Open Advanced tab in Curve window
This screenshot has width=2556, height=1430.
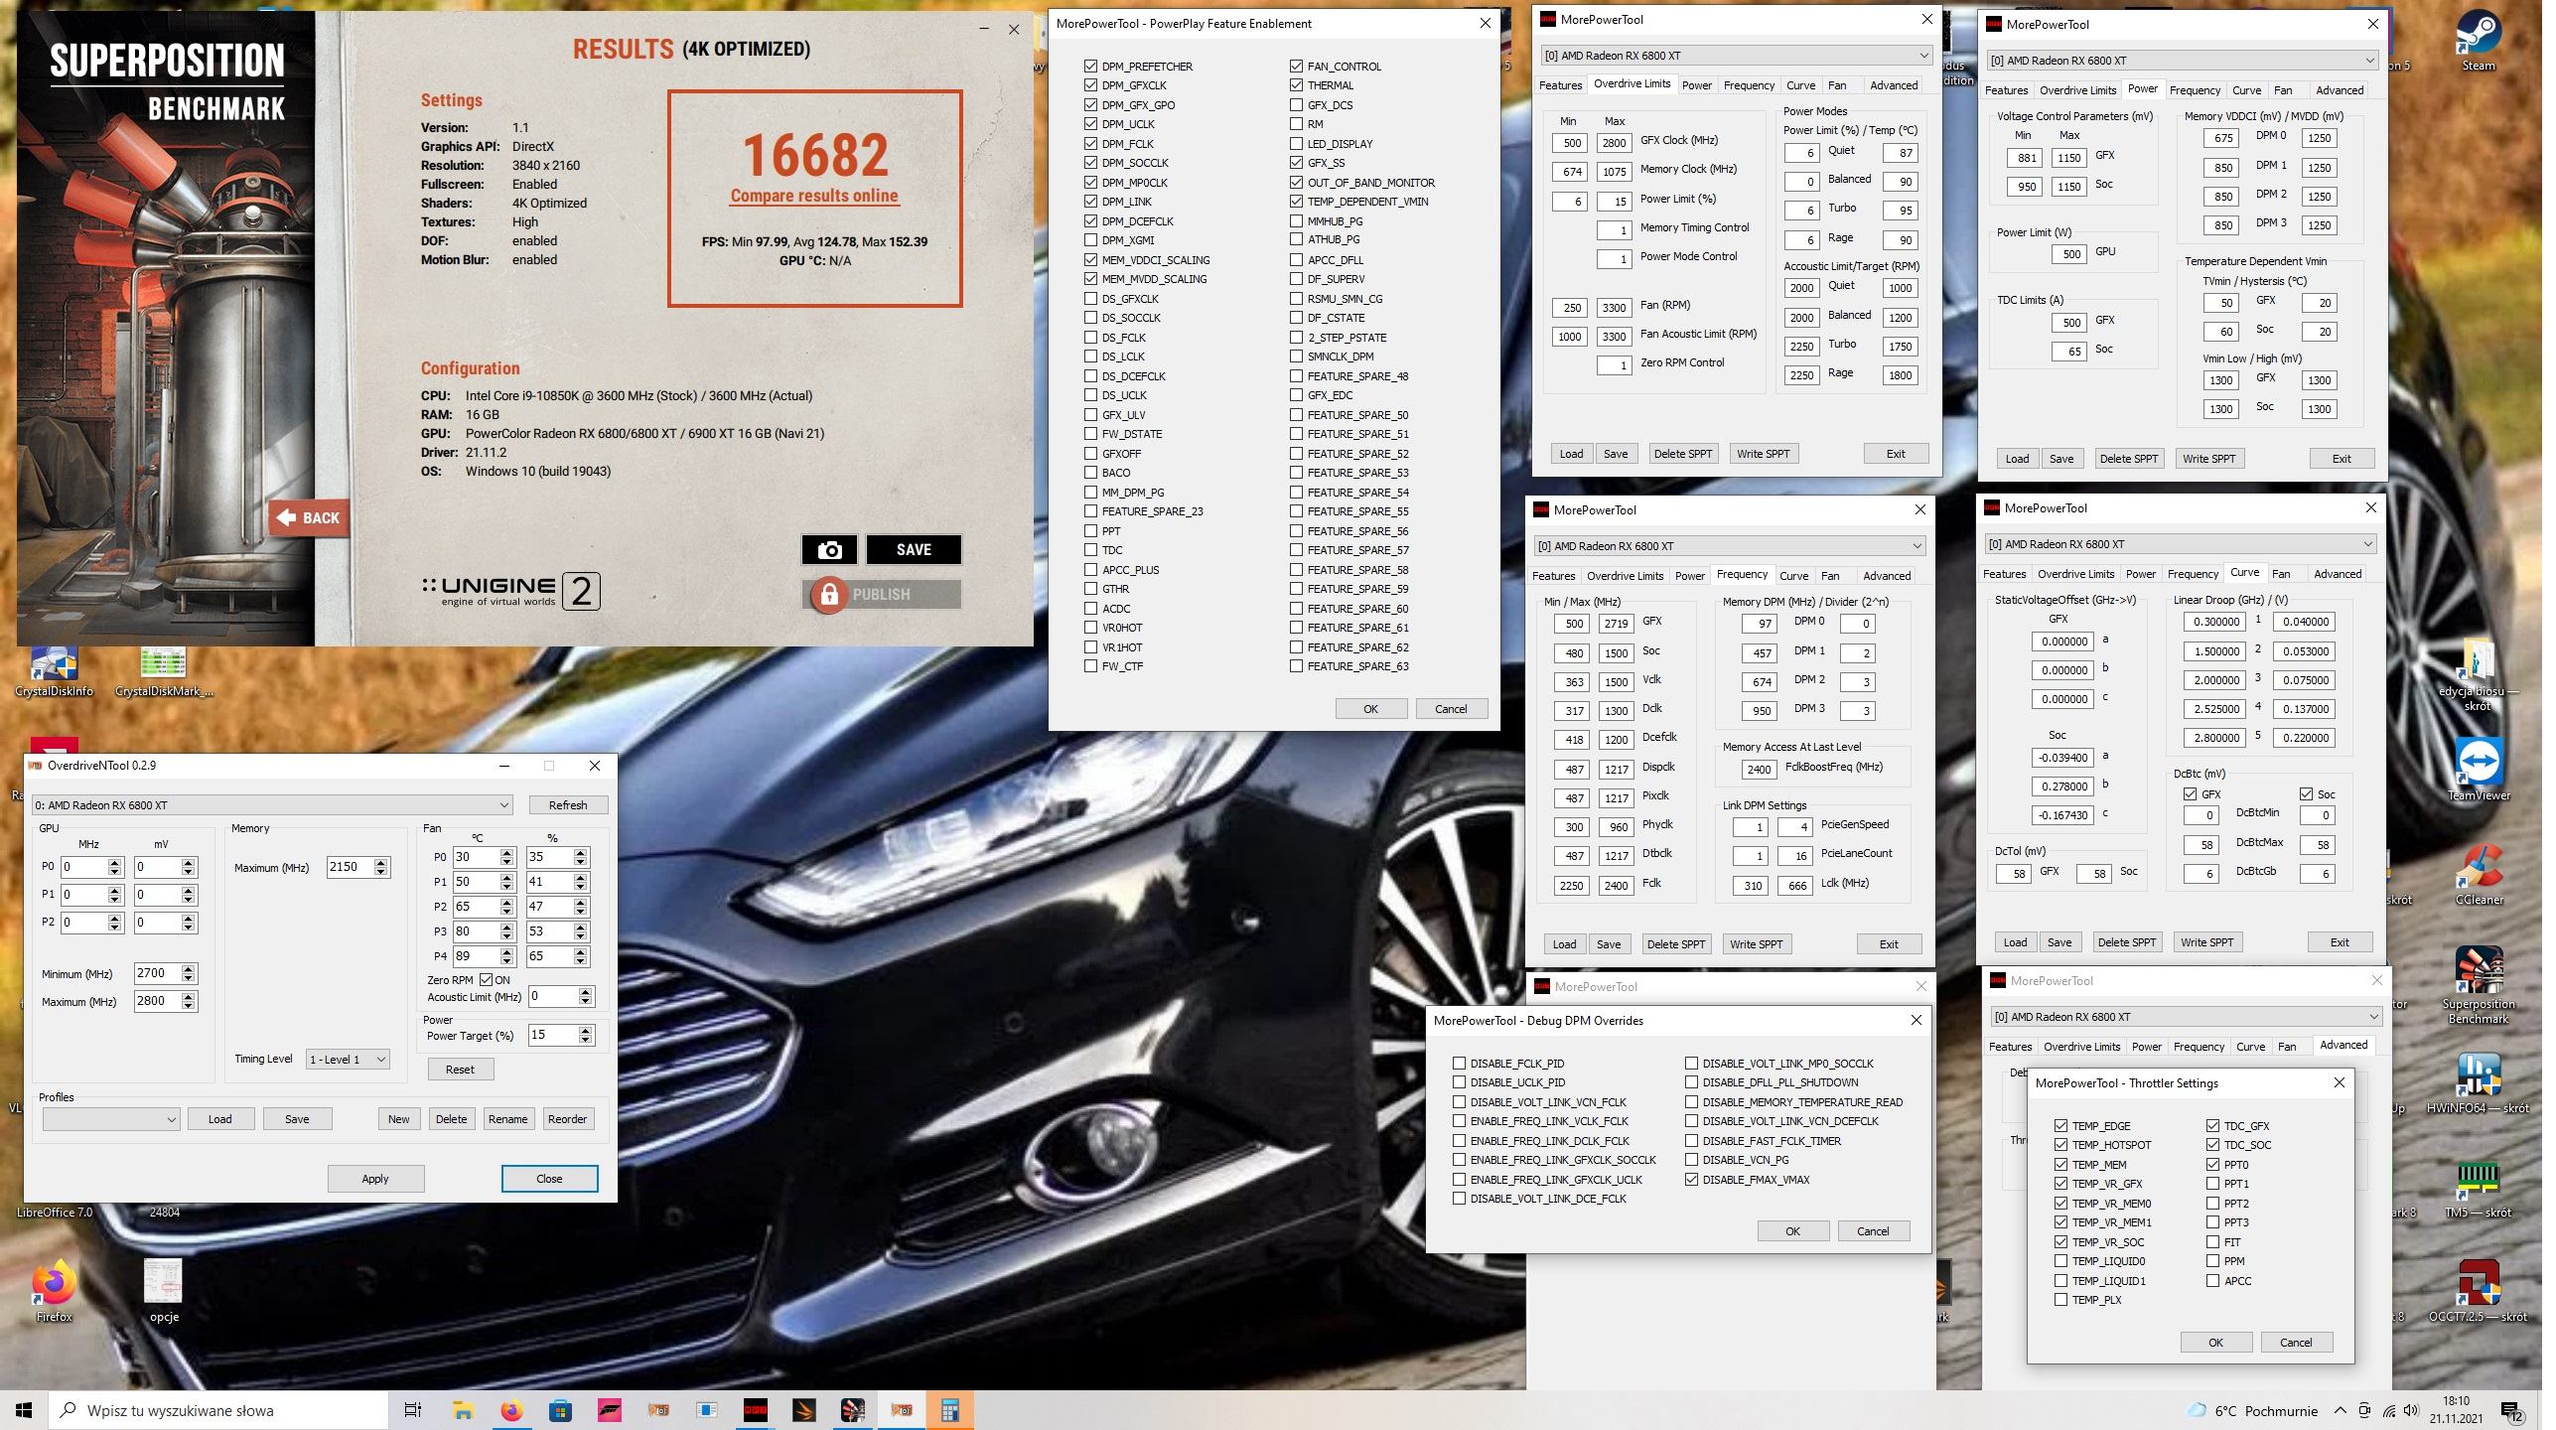tap(2338, 574)
